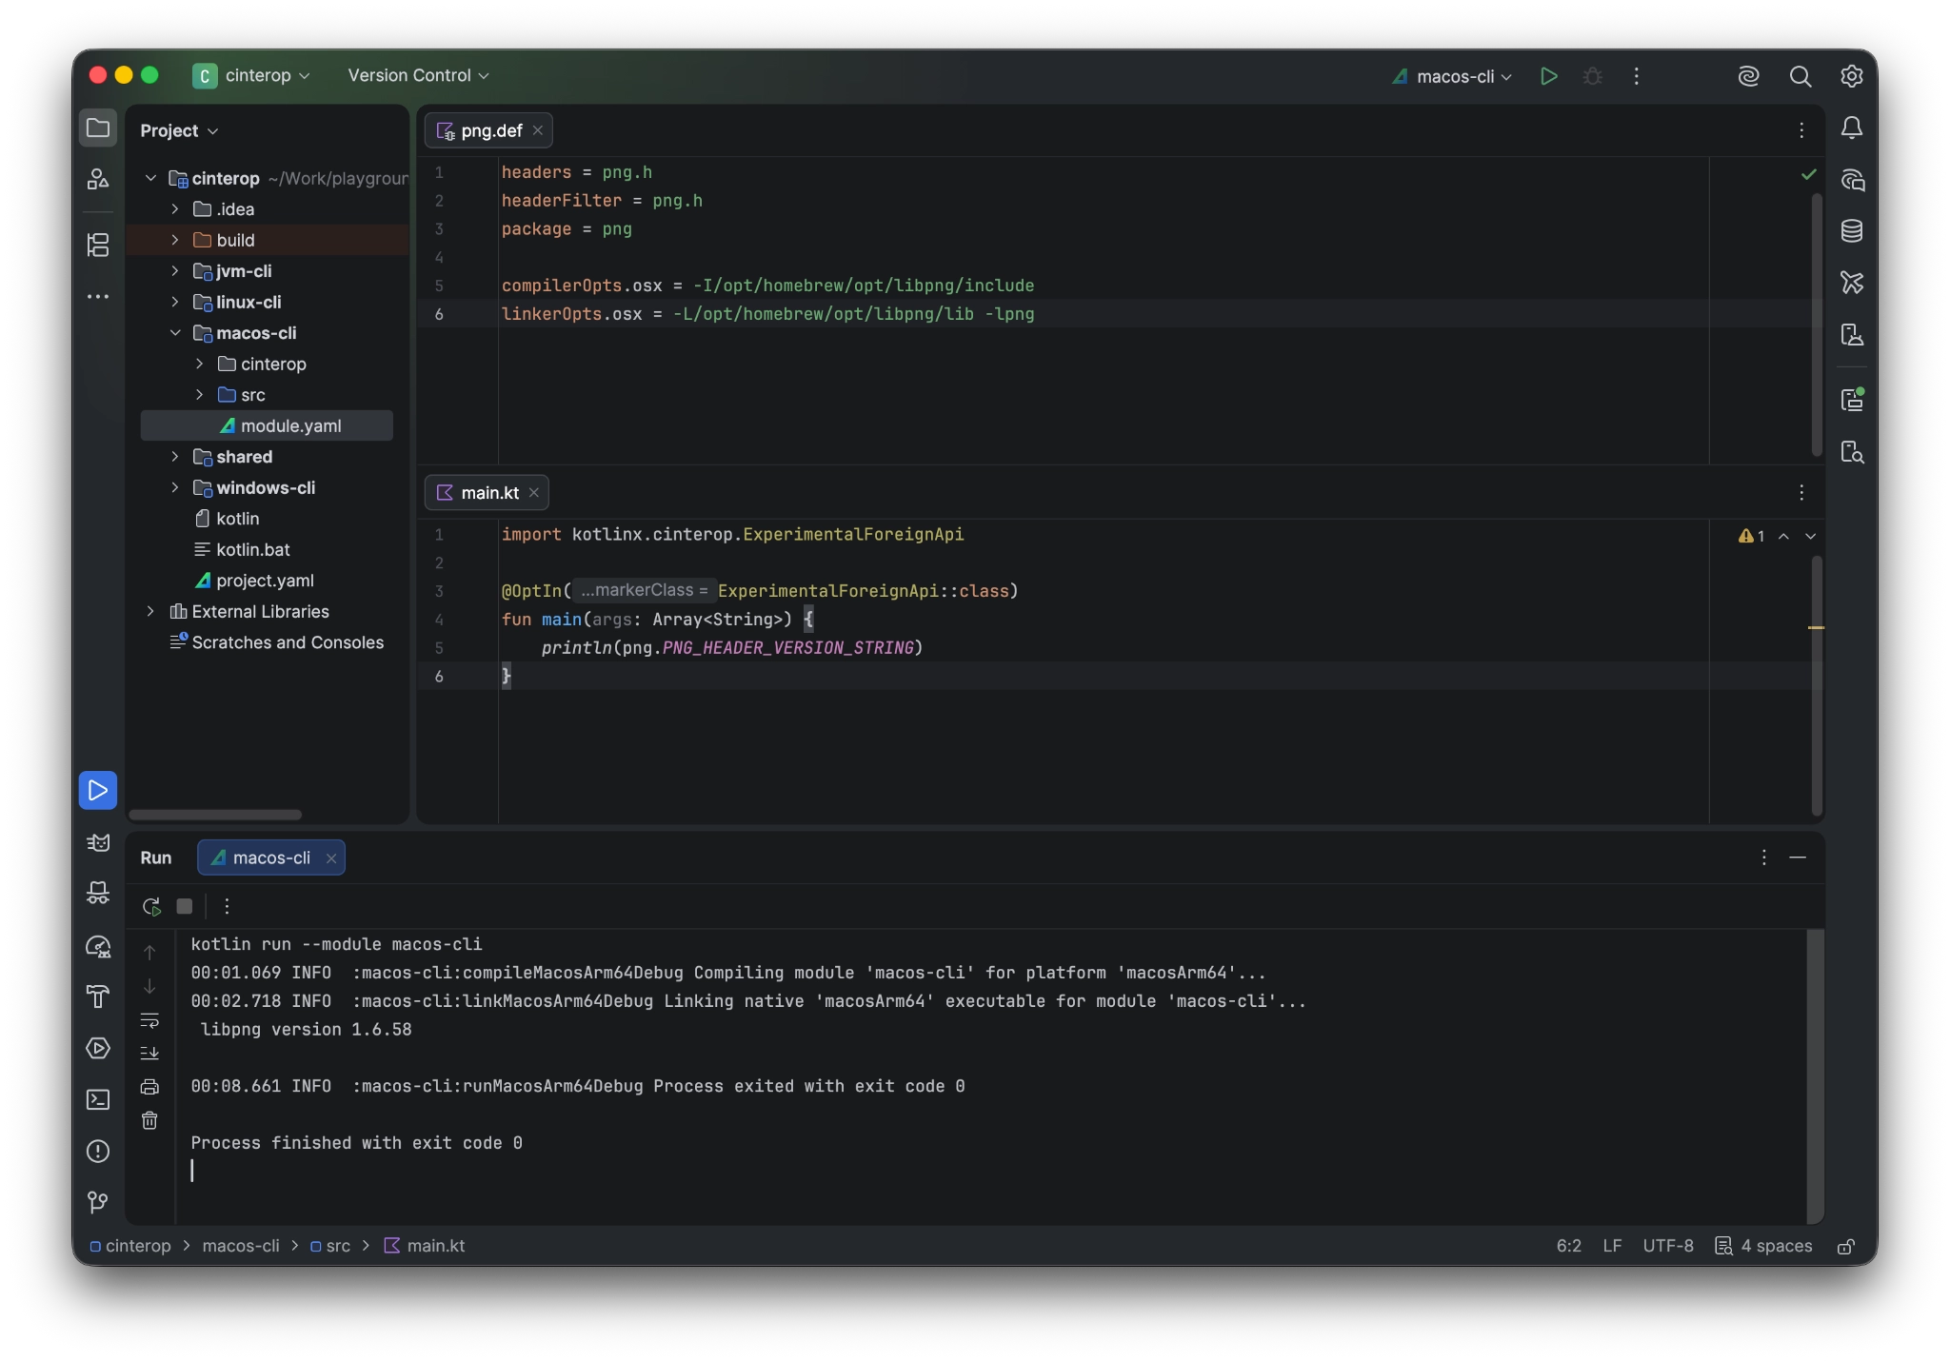Close the png.def tab
Screen dimensions: 1950x1361
538,130
